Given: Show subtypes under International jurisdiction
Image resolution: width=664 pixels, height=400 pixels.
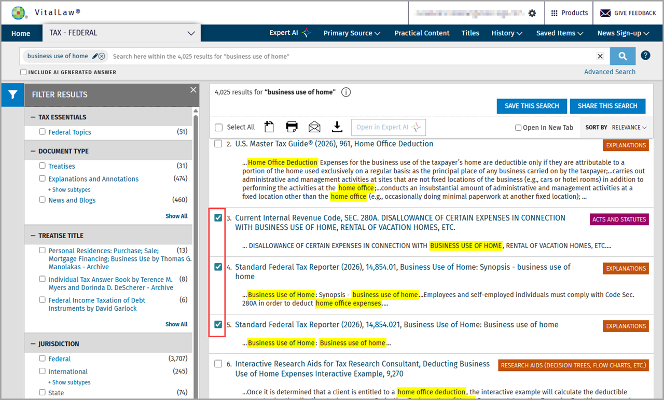Looking at the screenshot, I should pyautogui.click(x=70, y=382).
